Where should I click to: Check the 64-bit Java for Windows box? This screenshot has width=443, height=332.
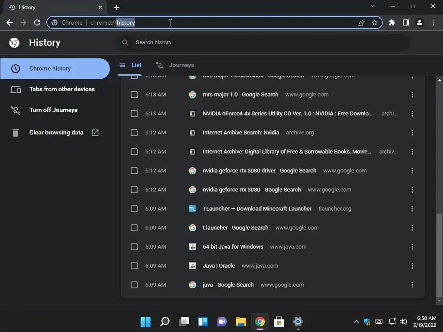point(134,247)
